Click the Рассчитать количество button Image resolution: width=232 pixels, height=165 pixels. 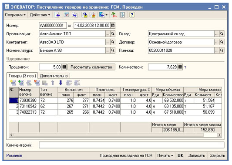click(x=91, y=67)
